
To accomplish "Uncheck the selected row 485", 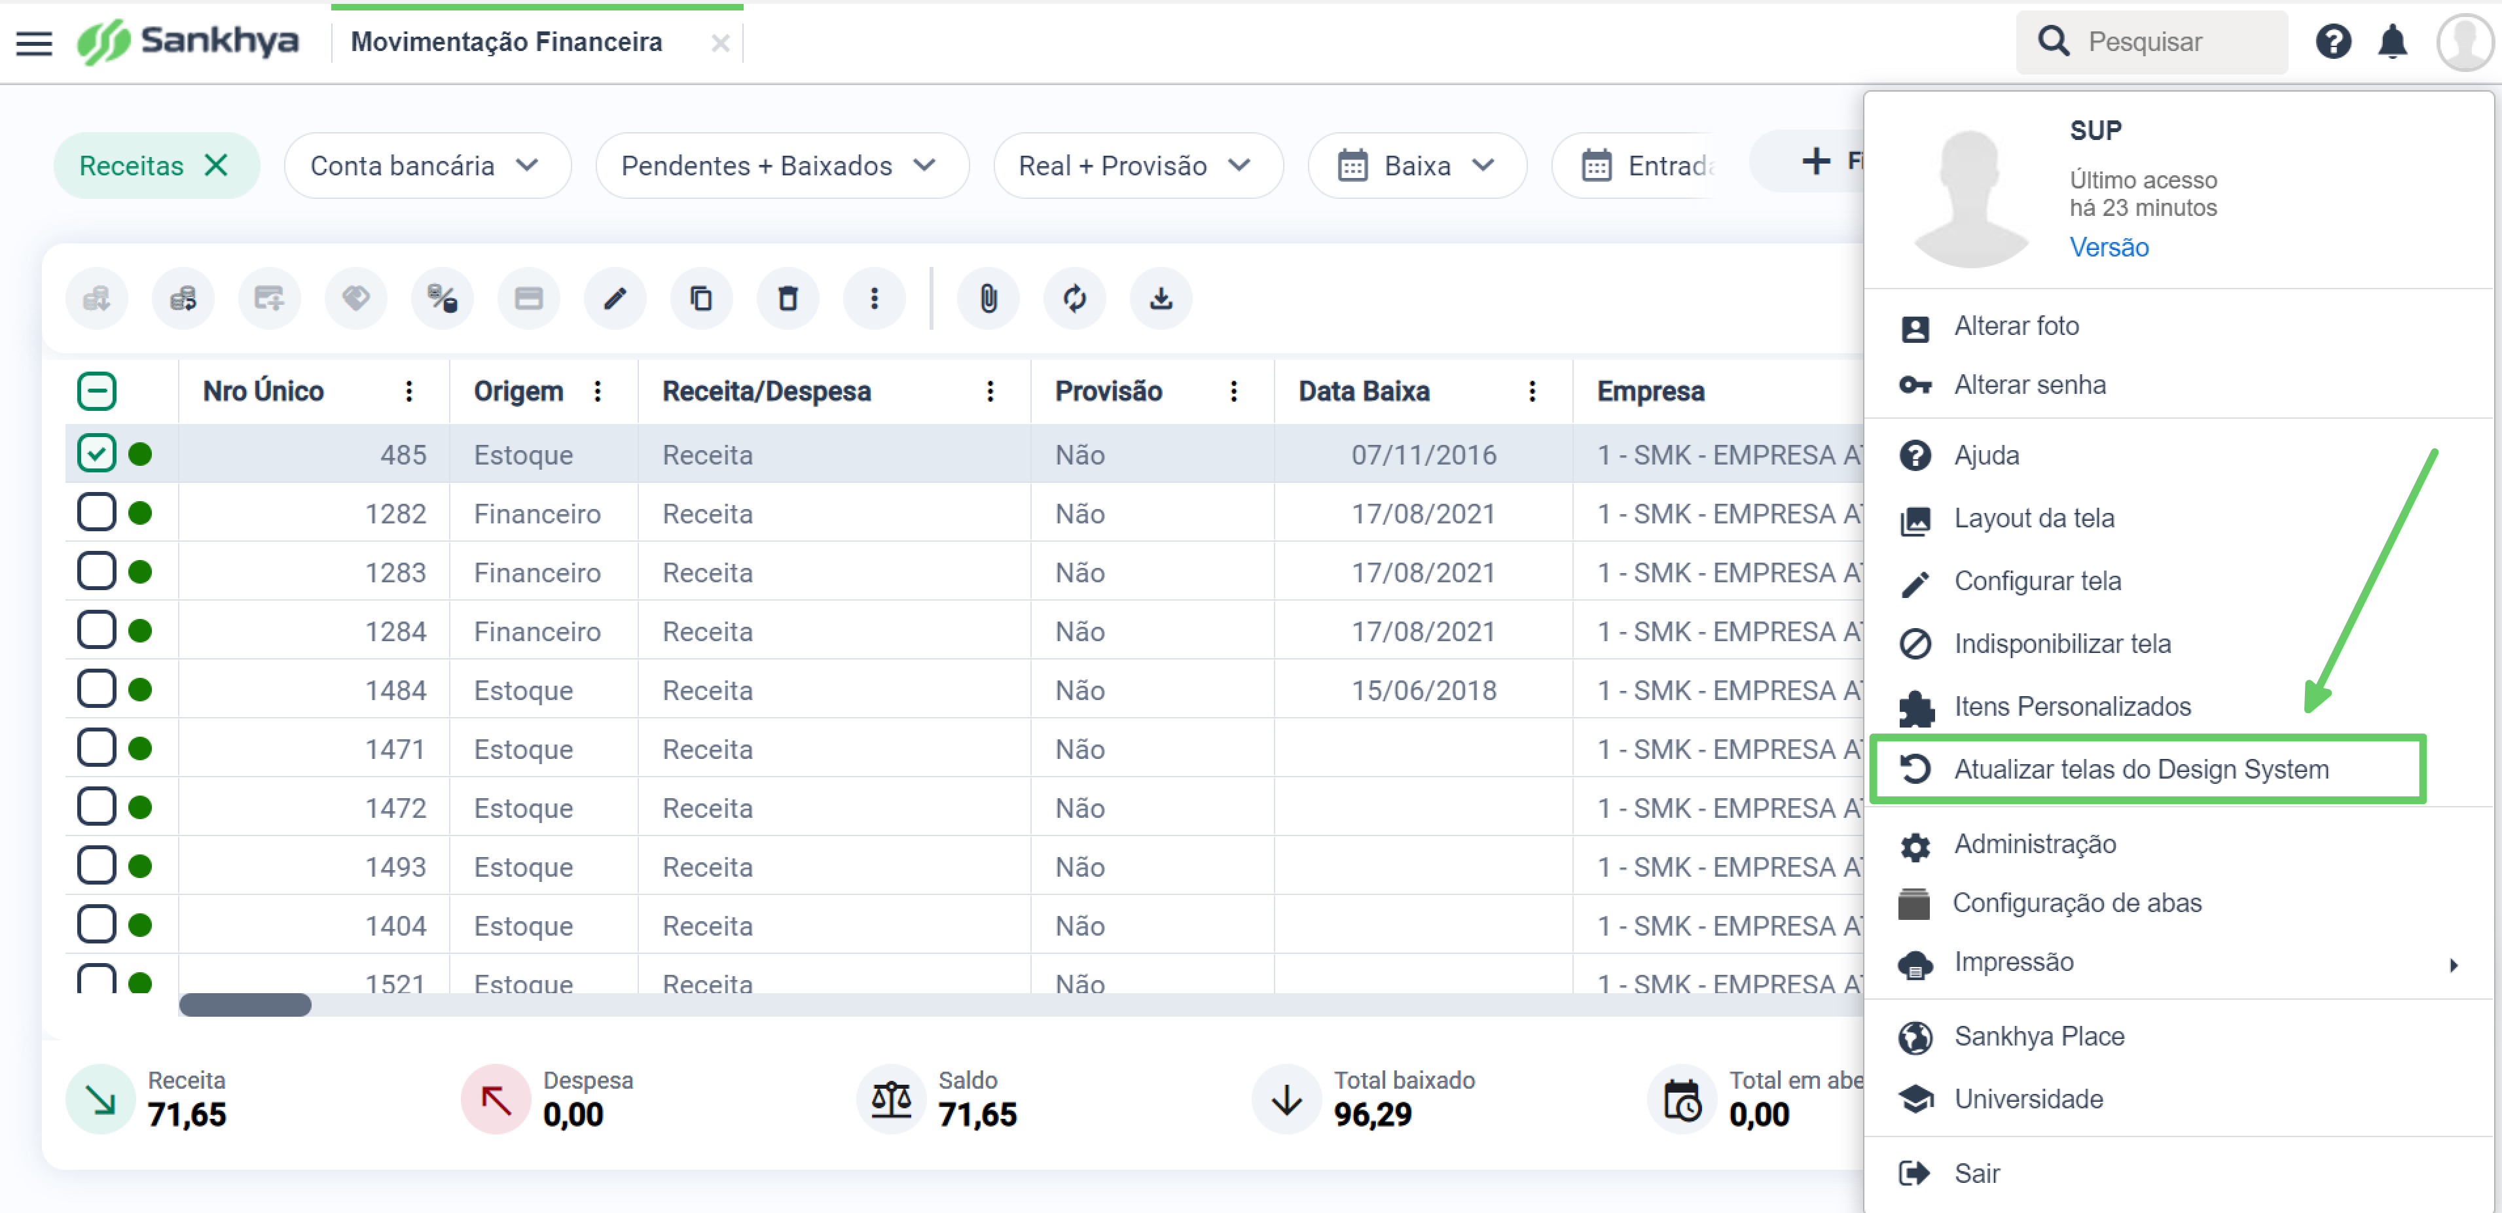I will [95, 452].
